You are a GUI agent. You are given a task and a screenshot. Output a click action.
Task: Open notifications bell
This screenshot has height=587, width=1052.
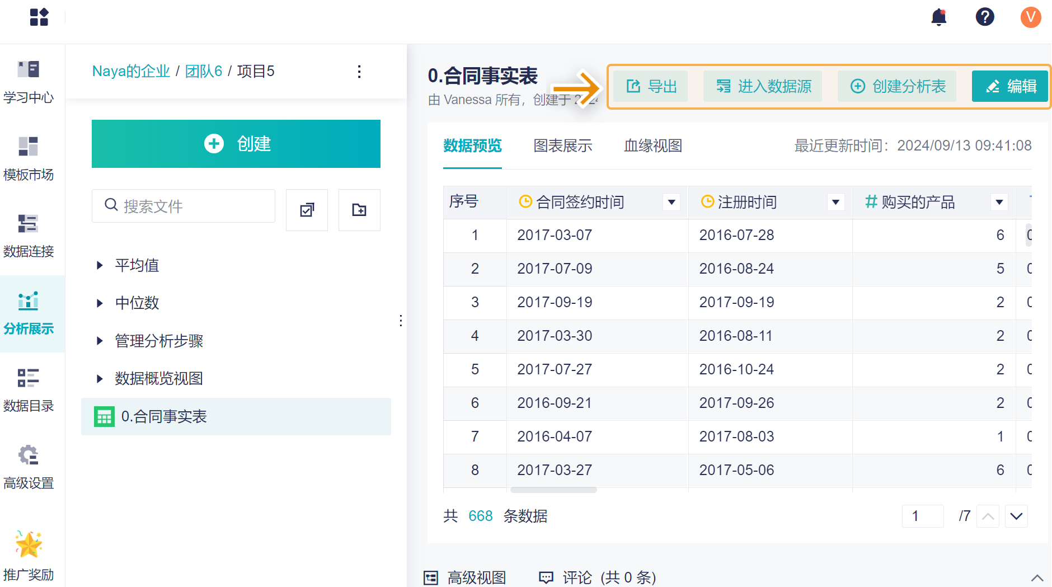(x=939, y=17)
